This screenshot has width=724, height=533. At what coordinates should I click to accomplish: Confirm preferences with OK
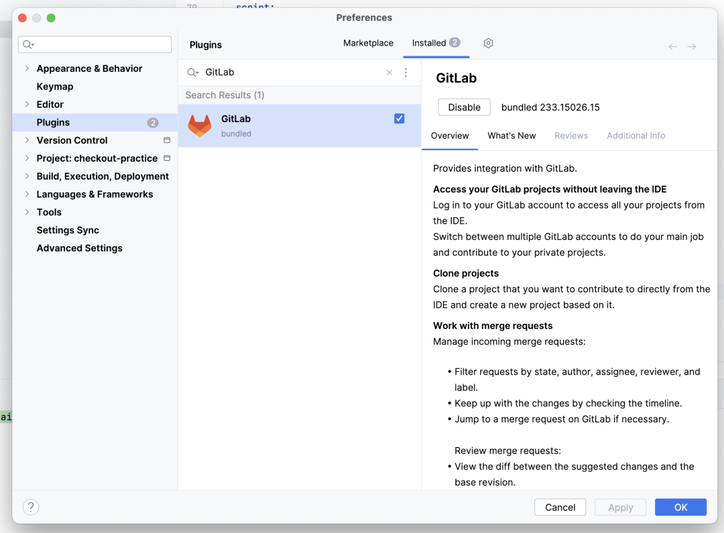[x=680, y=507]
